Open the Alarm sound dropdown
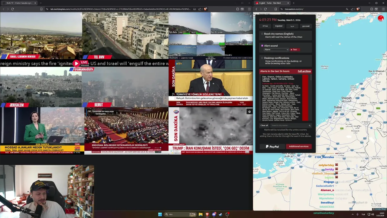This screenshot has height=218, width=387. [x=276, y=50]
